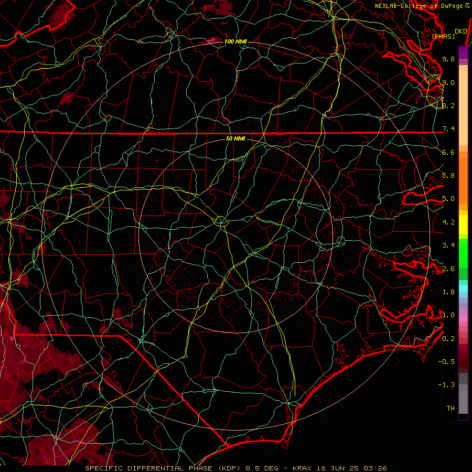Click the 1.0 value on the color scale
The image size is (472, 472).
(x=448, y=315)
